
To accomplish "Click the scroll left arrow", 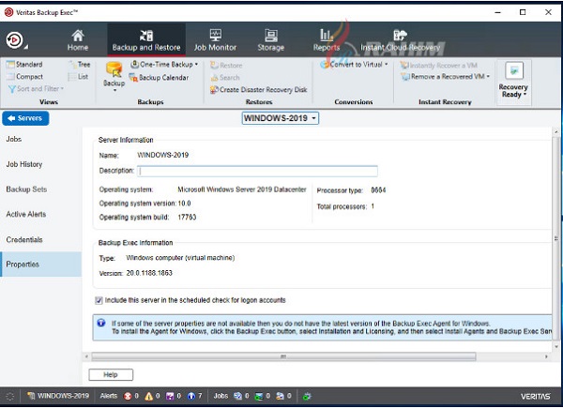I will pos(86,356).
